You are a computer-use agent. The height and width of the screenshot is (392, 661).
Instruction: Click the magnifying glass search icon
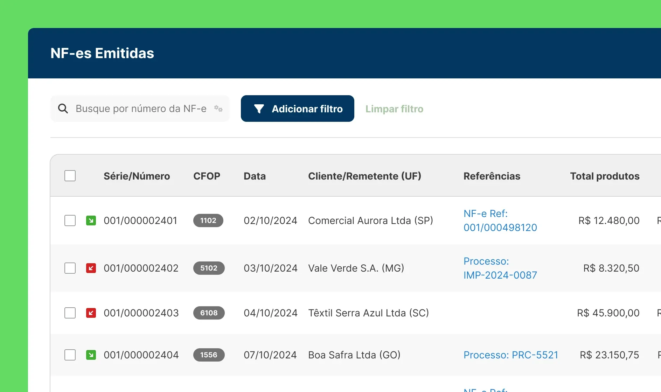[x=63, y=108]
